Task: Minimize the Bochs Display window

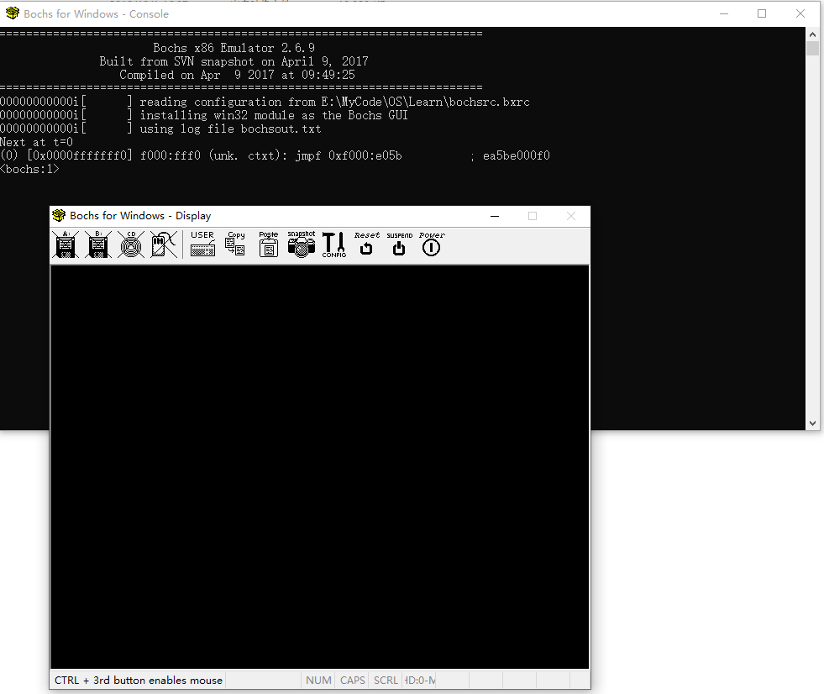Action: (x=495, y=216)
